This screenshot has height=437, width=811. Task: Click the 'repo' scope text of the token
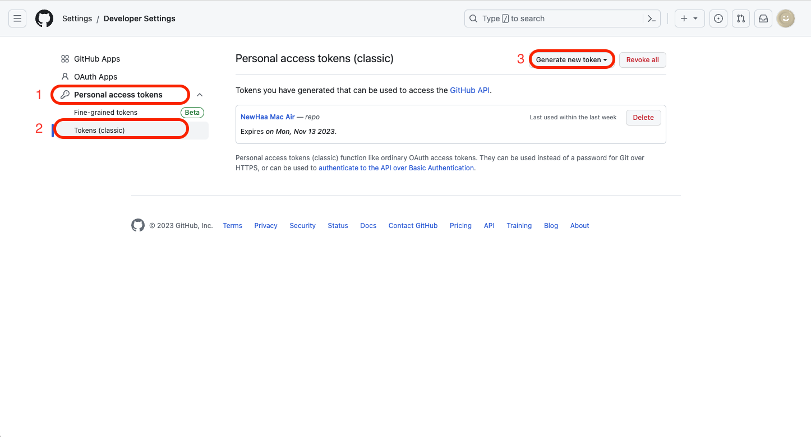[x=312, y=117]
